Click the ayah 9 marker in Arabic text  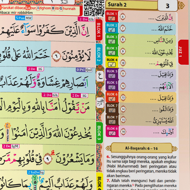[48, 158]
